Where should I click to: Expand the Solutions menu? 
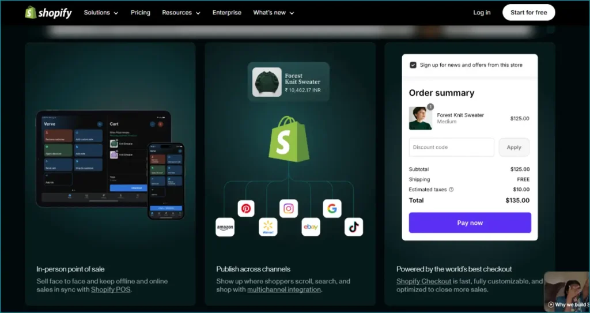click(x=101, y=13)
